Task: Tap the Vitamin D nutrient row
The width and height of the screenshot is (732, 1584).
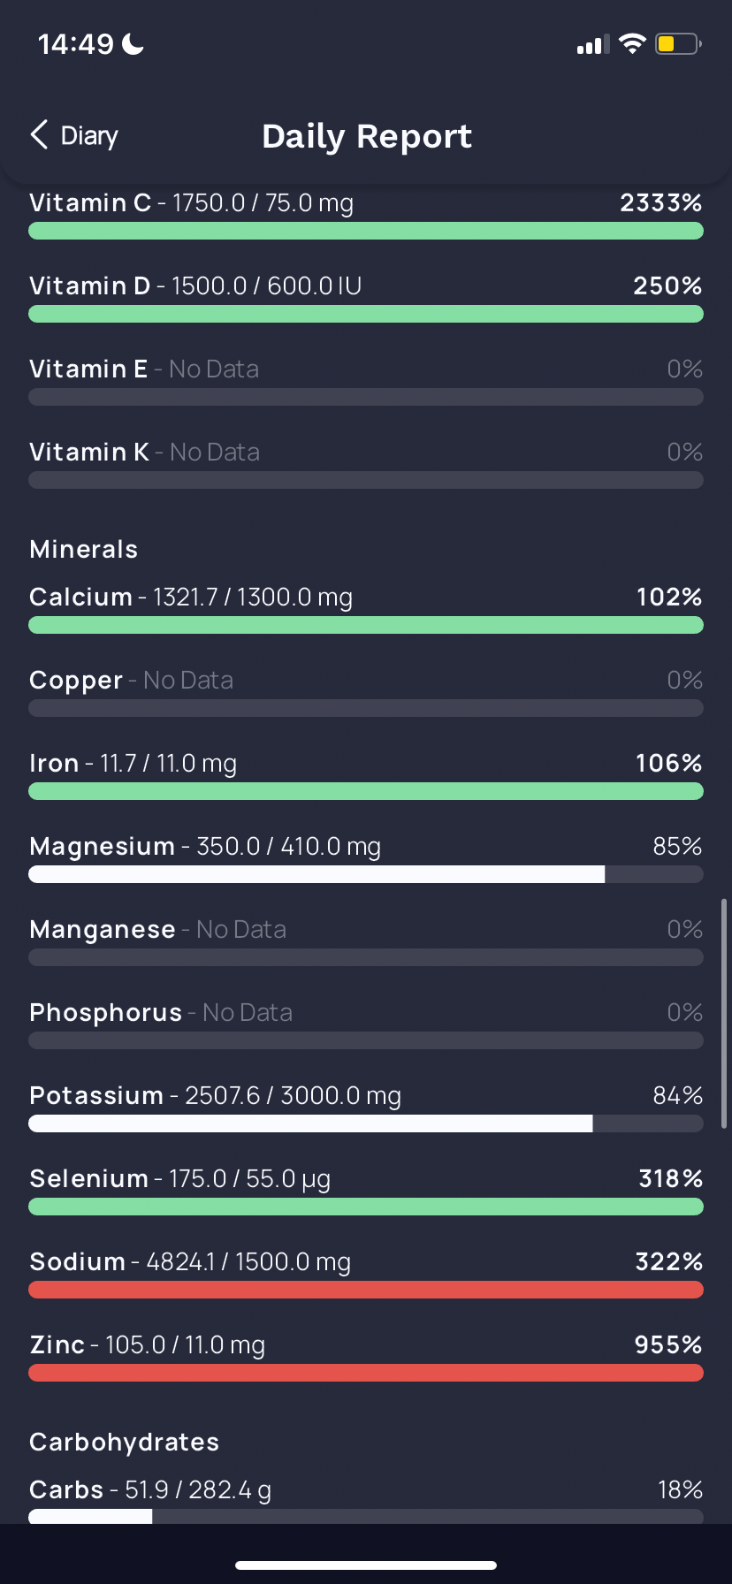Action: click(366, 297)
